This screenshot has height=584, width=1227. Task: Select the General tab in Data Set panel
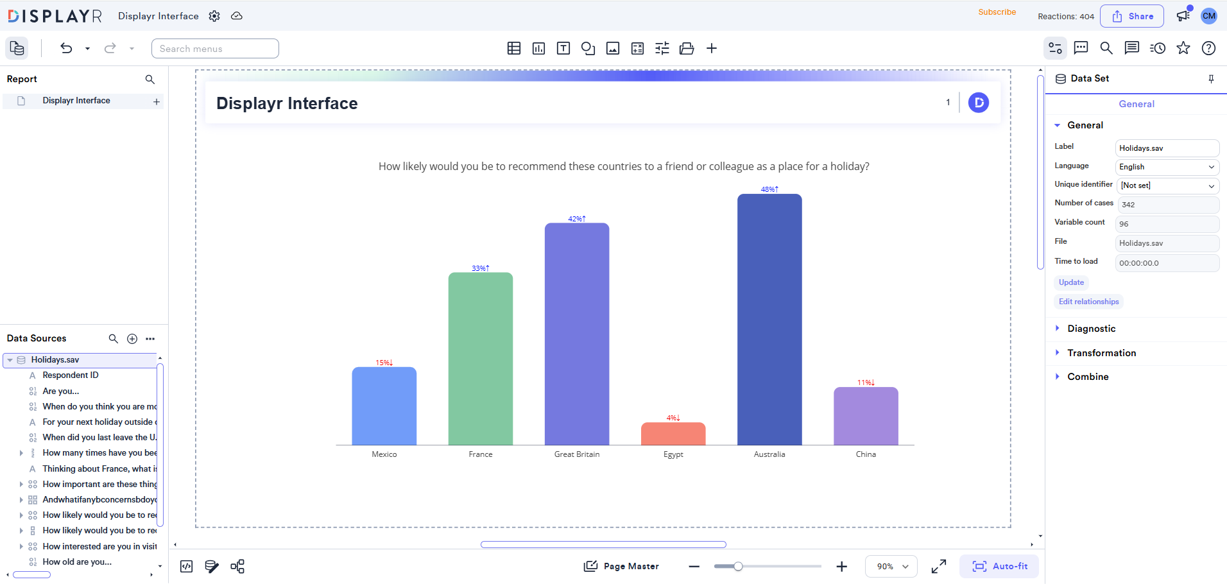(1136, 104)
